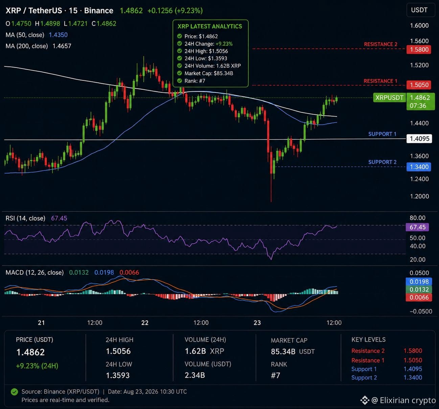The width and height of the screenshot is (439, 409).
Task: Click the red 0.0066 MACD axis tag
Action: click(x=419, y=297)
